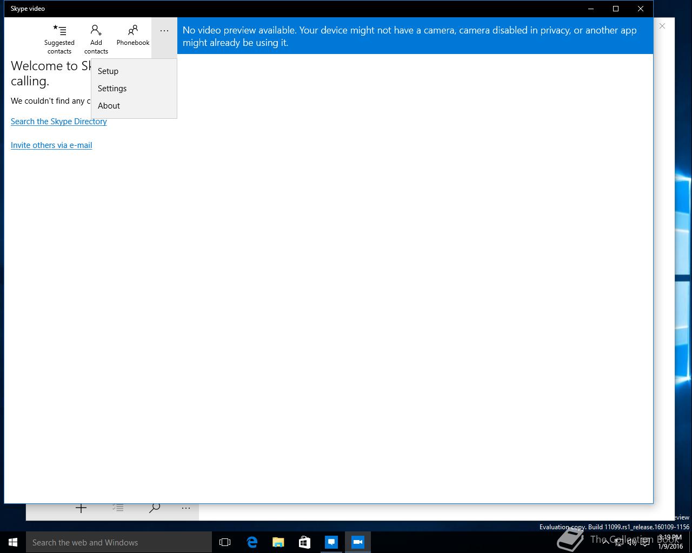The width and height of the screenshot is (692, 553).
Task: Launch Microsoft Edge from the taskbar
Action: pyautogui.click(x=252, y=542)
